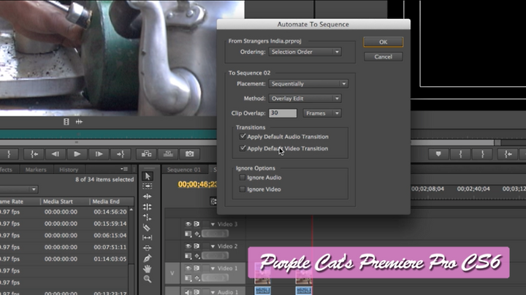Select the Selection arrow tool
The height and width of the screenshot is (295, 526).
pyautogui.click(x=148, y=176)
